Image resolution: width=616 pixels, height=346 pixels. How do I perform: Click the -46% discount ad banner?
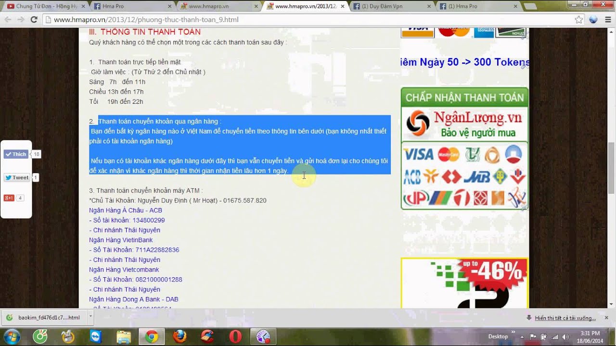coord(464,283)
